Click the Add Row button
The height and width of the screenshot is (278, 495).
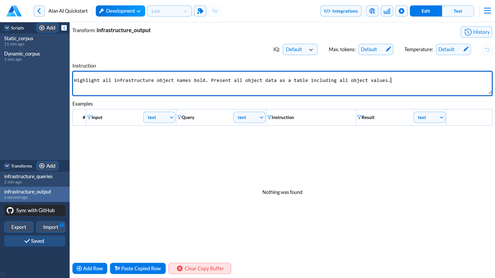pos(90,269)
